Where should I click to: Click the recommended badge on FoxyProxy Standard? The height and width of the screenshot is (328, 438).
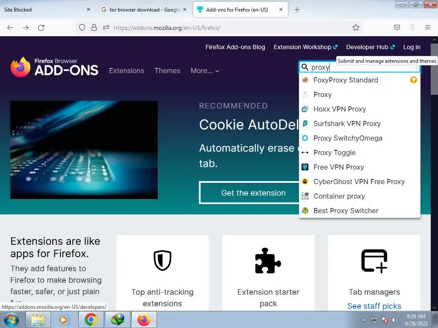pos(414,80)
